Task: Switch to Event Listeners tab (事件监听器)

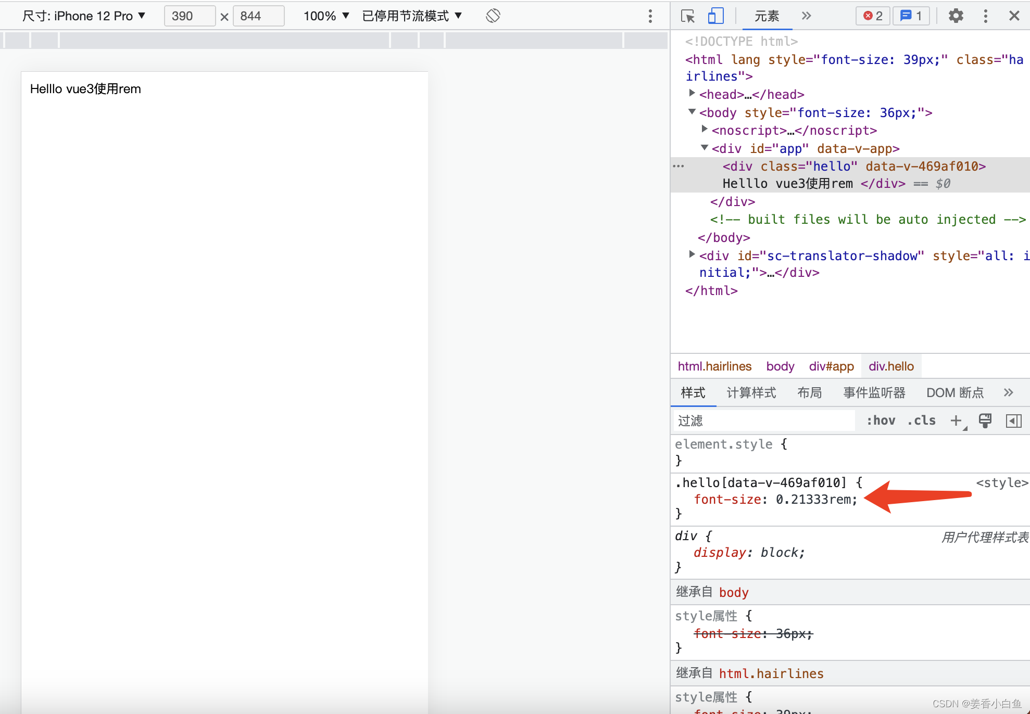Action: click(874, 393)
